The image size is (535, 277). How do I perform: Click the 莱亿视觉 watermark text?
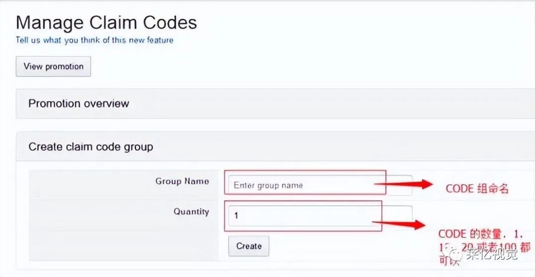click(489, 254)
